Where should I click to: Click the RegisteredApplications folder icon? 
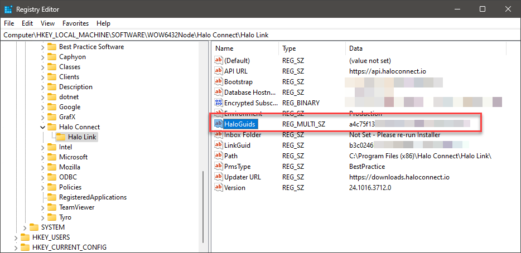pos(51,197)
